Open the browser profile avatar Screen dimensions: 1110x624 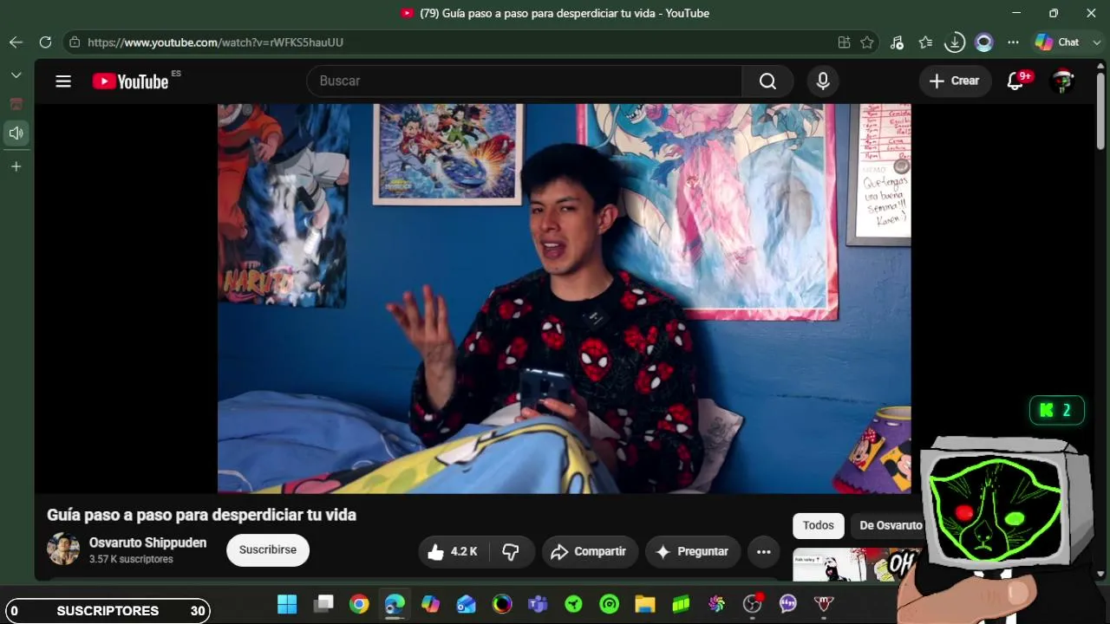pos(983,42)
